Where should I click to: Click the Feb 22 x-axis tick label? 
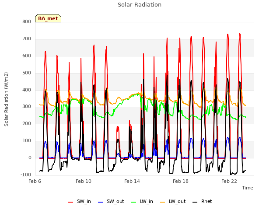coord(229,181)
